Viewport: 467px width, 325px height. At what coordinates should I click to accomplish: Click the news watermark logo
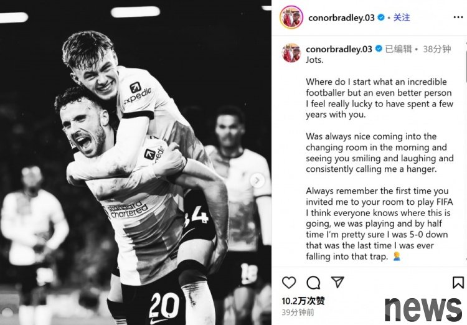[x=423, y=309]
